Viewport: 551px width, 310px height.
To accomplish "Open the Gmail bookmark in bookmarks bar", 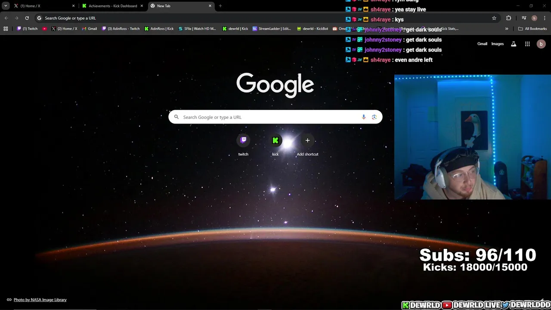I will tap(90, 29).
